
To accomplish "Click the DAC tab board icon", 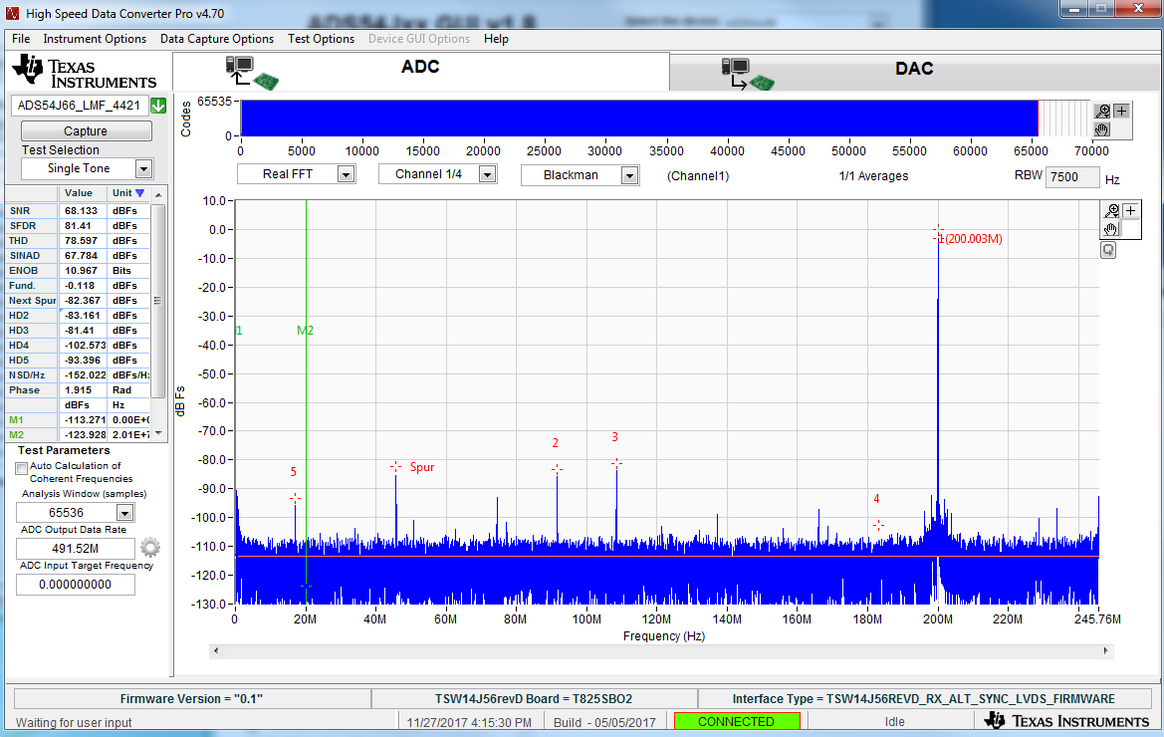I will click(x=748, y=75).
